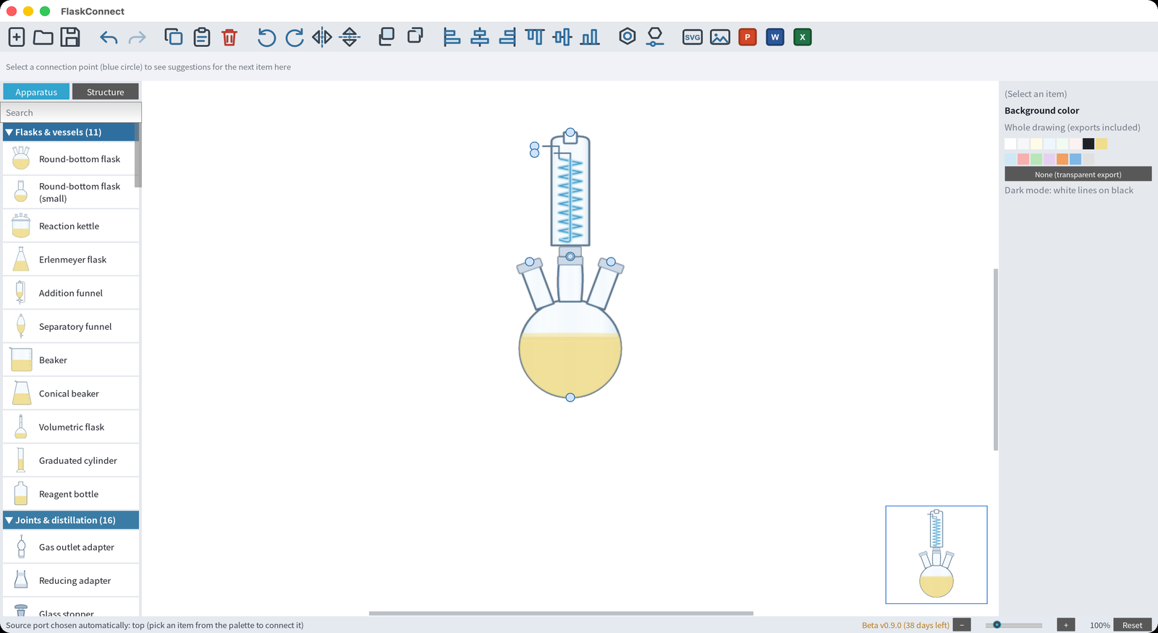Send the item to back
1158x633 pixels.
(x=415, y=35)
